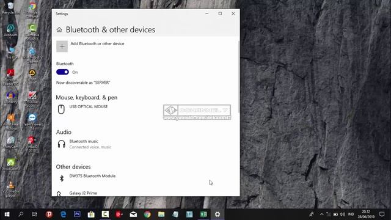Select the Wise Registry Cleaner desktop shortcut
This screenshot has height=220, width=391.
(32, 54)
